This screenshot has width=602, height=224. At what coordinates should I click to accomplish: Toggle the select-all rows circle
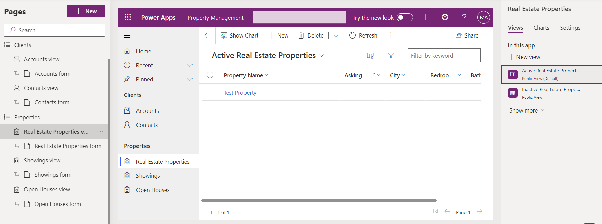(x=210, y=75)
